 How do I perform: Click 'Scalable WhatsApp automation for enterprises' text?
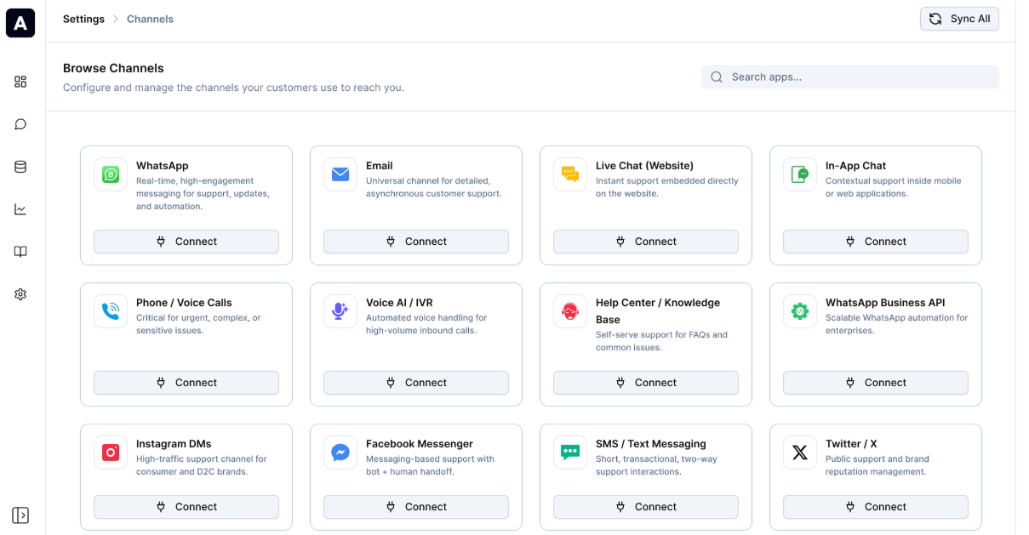pyautogui.click(x=896, y=324)
